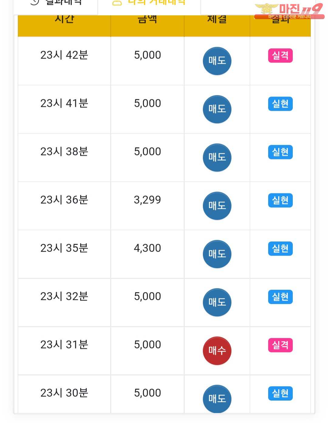Click the 매도 circle in the 23시 30분 row
Viewport: 328px width, 423px height.
(x=217, y=399)
